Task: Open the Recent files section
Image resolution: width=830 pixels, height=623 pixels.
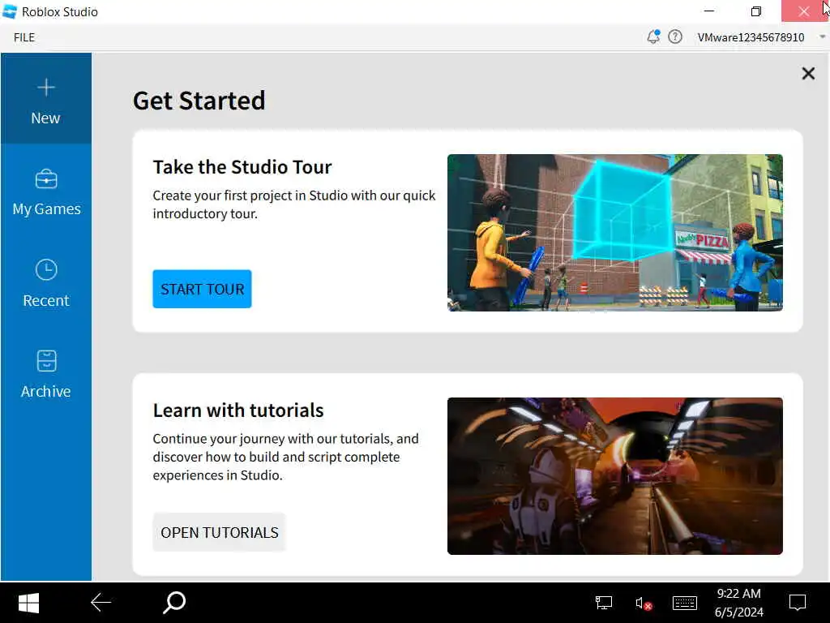Action: (46, 284)
